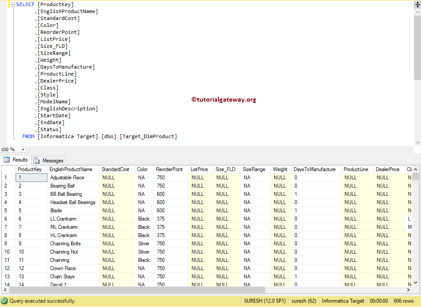The height and width of the screenshot is (307, 421).
Task: Click Color cell Silver in Chainring Nut row
Action: pos(144,252)
